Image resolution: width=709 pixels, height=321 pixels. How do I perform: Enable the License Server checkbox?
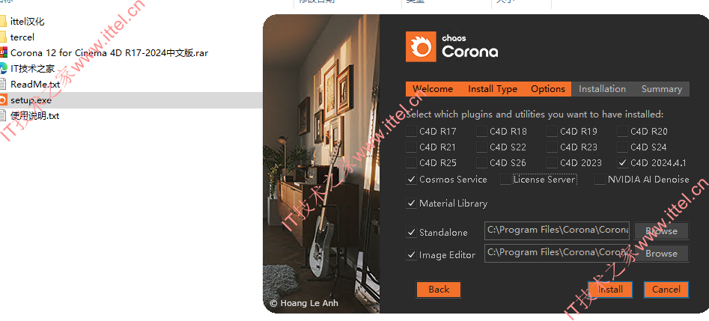click(x=505, y=180)
